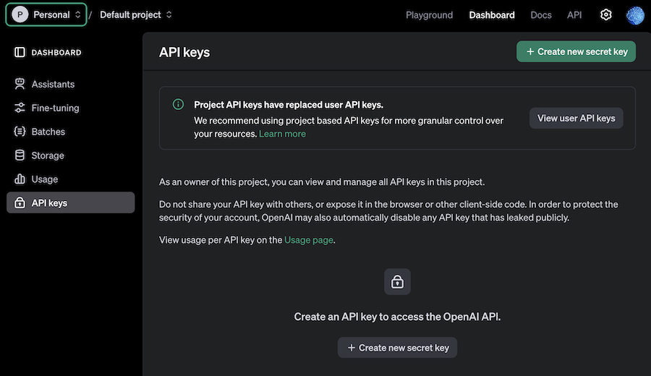
Task: Click the info icon in the notice banner
Action: [x=178, y=105]
